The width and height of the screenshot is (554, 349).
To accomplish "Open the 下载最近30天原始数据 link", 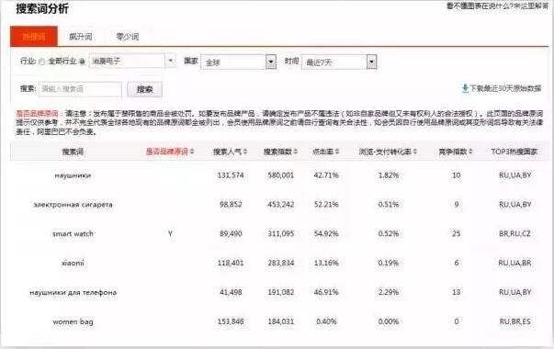I will point(505,88).
